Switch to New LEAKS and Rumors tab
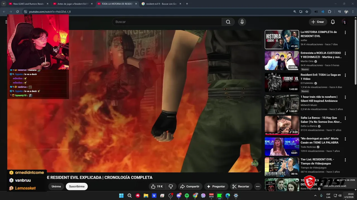357x200 pixels. [28, 4]
